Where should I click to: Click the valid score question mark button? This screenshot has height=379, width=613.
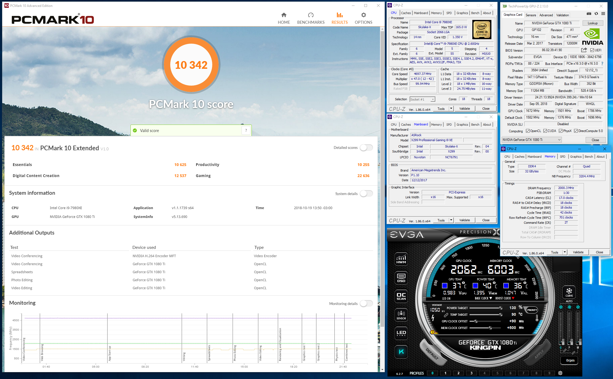point(246,130)
